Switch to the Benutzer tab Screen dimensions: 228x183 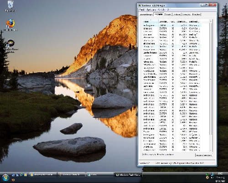point(196,15)
